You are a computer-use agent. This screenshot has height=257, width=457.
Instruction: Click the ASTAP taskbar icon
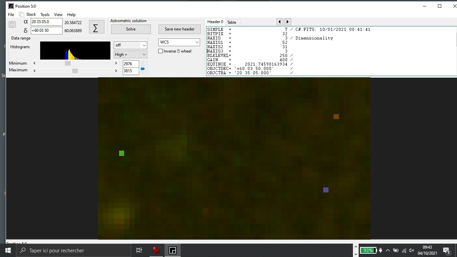pyautogui.click(x=172, y=250)
